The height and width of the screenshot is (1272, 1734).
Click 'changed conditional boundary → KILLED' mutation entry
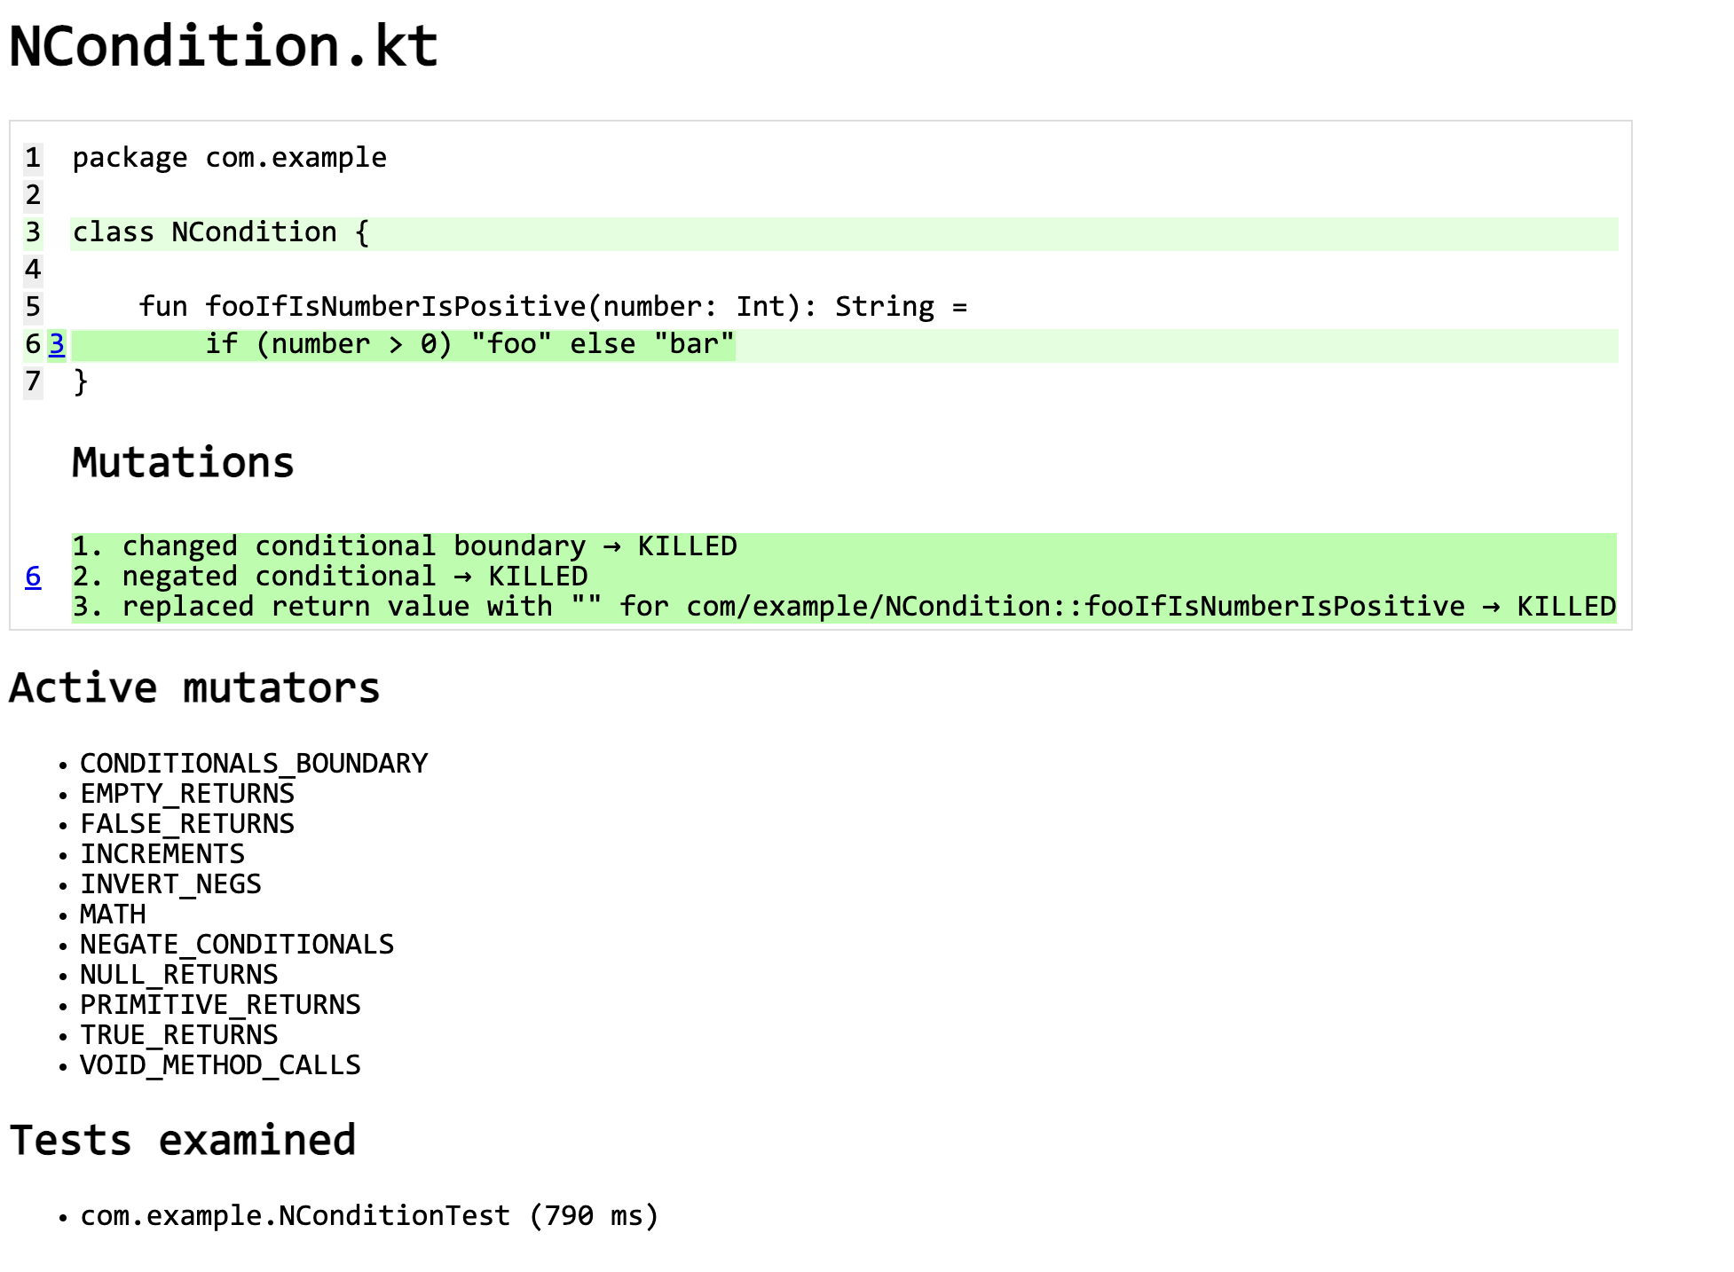(x=405, y=546)
